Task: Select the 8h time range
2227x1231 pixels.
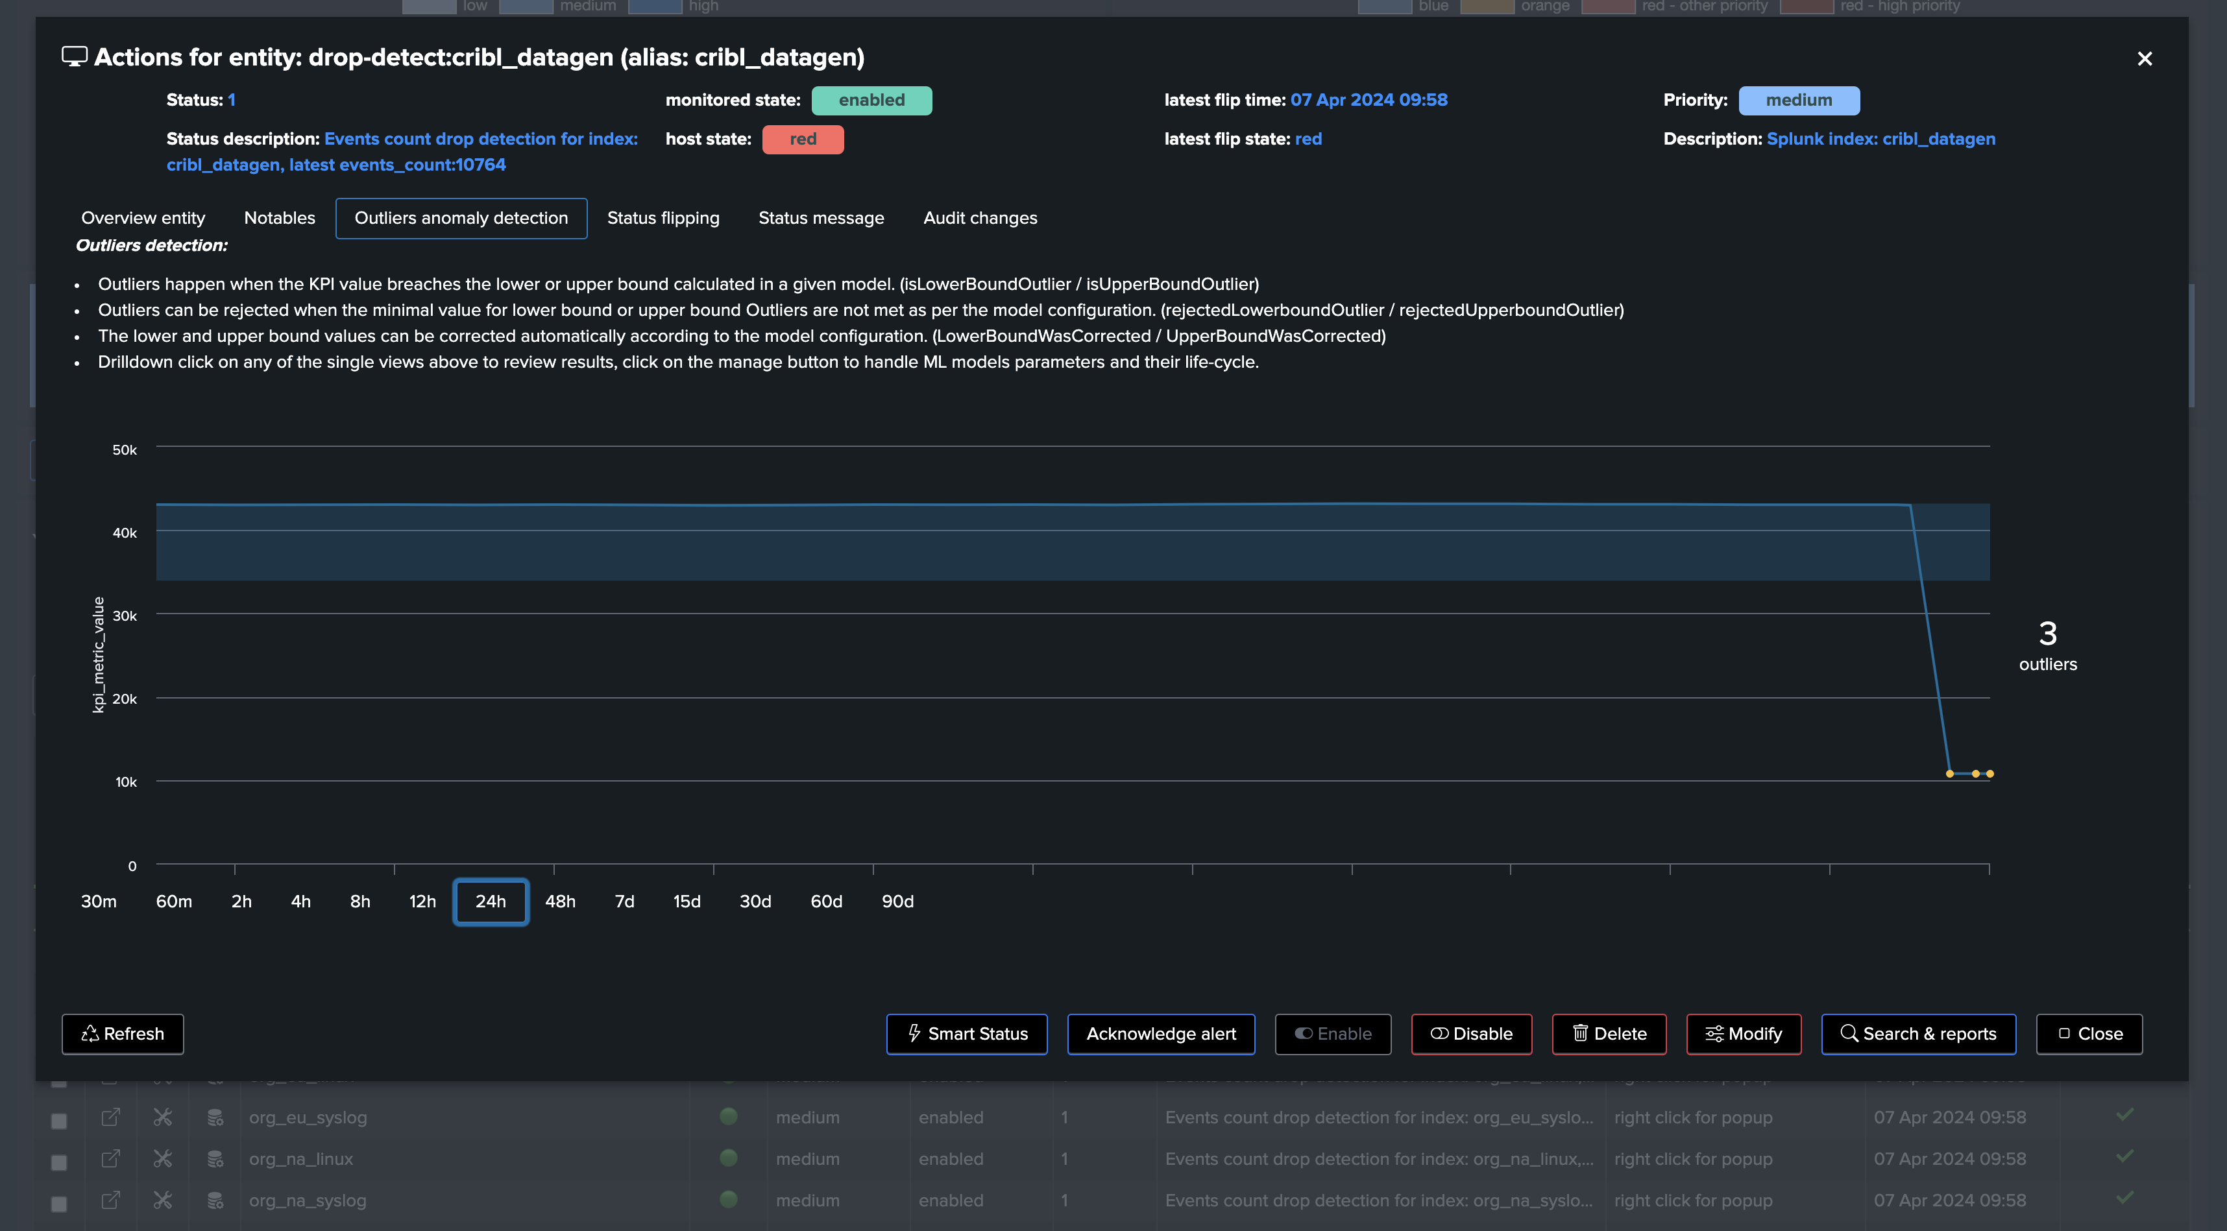Action: (x=359, y=901)
